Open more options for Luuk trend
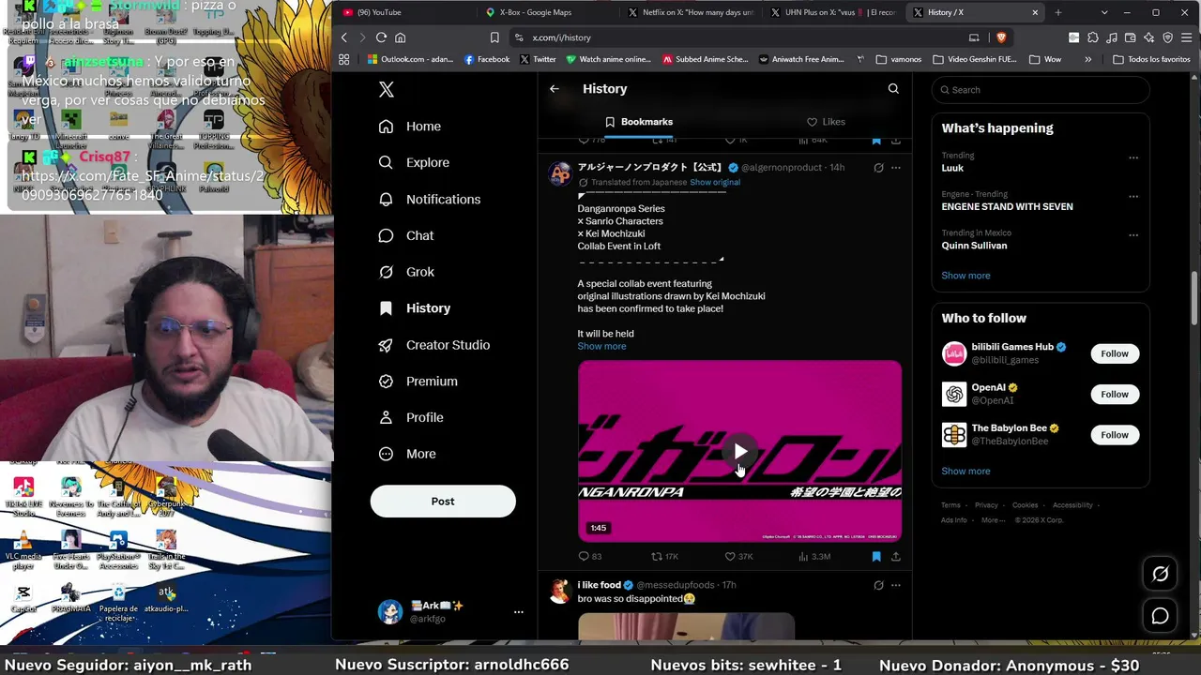This screenshot has width=1201, height=675. (x=1133, y=157)
